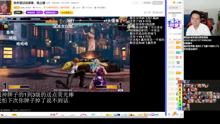Click the LV 34 chat badge

(x=171, y=99)
